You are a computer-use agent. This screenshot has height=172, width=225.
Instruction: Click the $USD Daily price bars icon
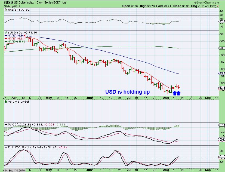pos(6,32)
